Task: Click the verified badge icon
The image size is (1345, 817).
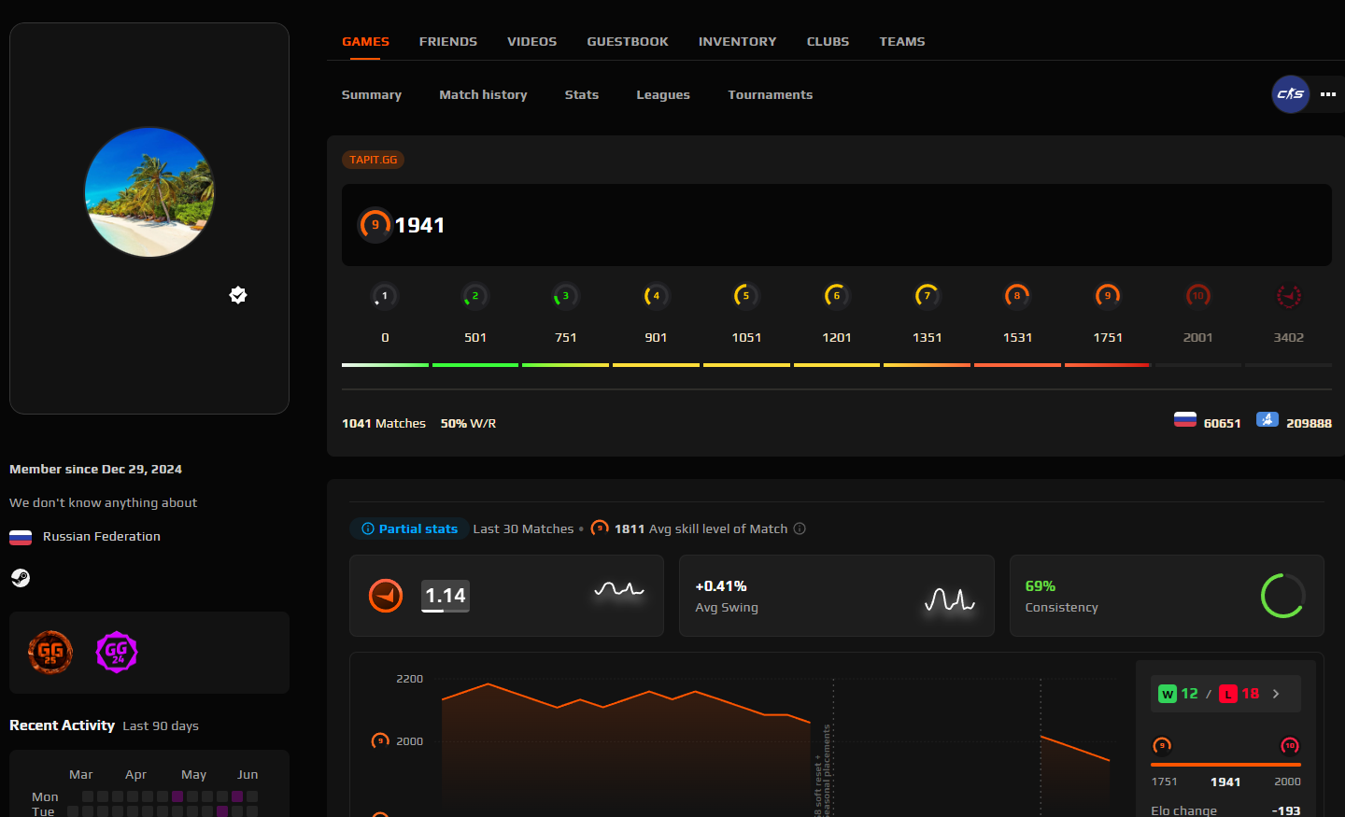Action: click(x=238, y=295)
